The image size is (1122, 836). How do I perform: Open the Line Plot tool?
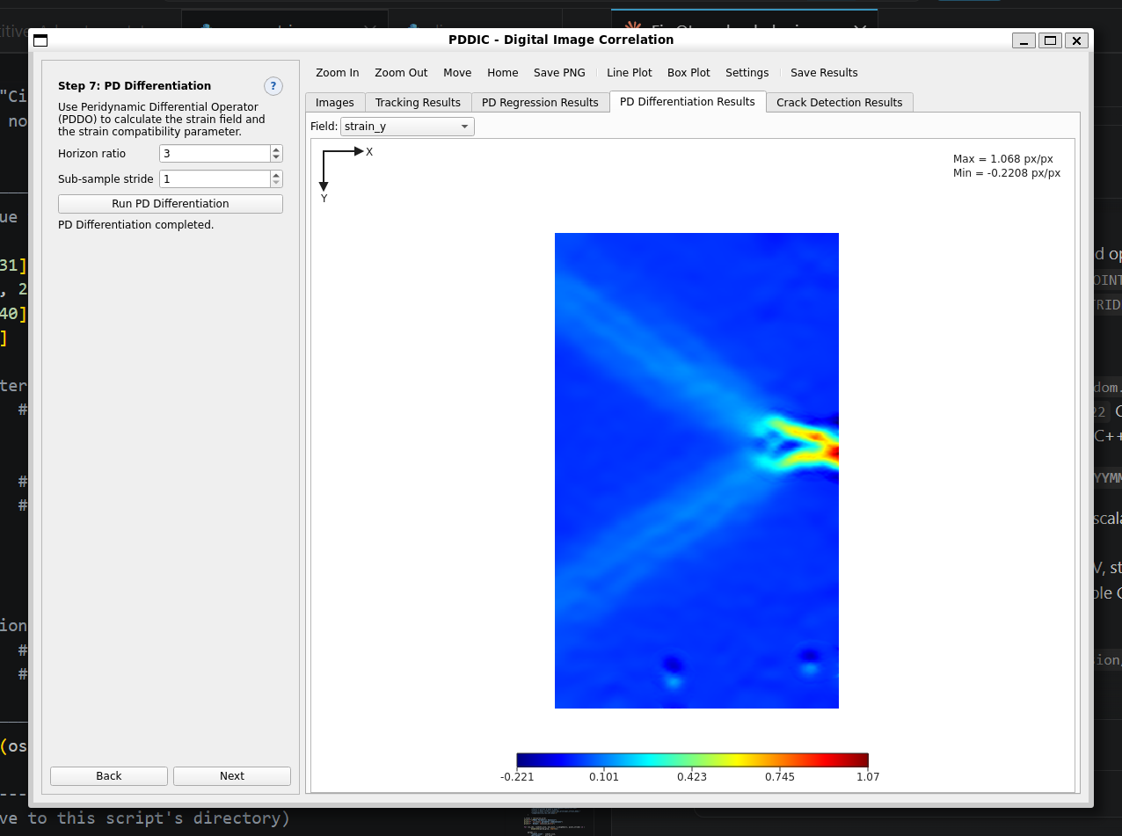(x=630, y=73)
